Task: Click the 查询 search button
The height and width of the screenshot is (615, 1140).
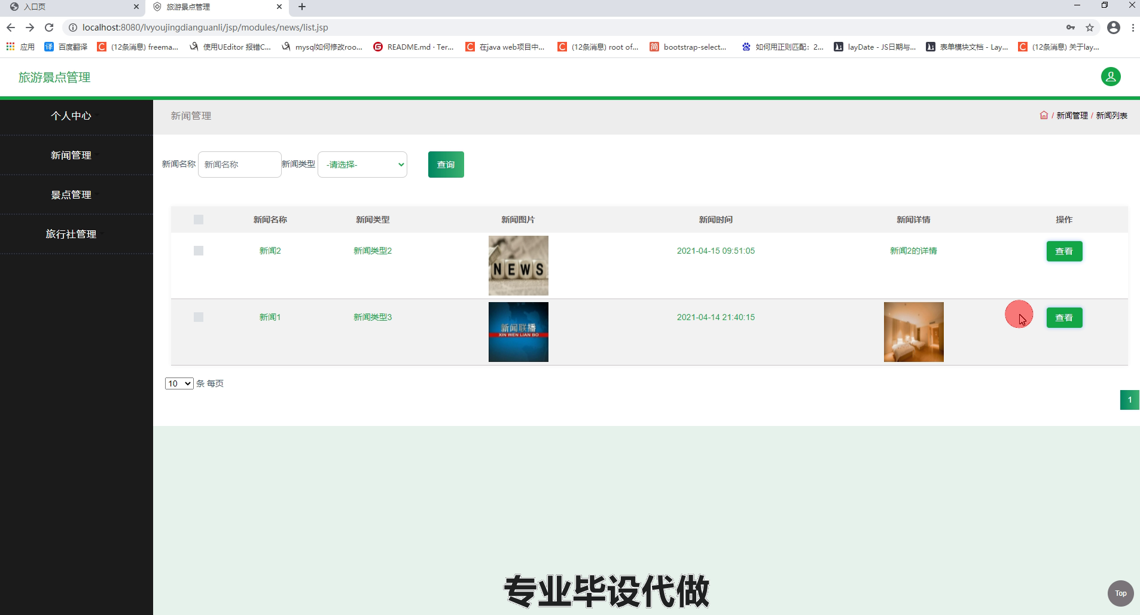Action: tap(446, 165)
